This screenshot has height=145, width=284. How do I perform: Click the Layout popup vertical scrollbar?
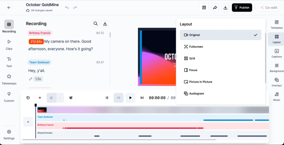(x=265, y=58)
